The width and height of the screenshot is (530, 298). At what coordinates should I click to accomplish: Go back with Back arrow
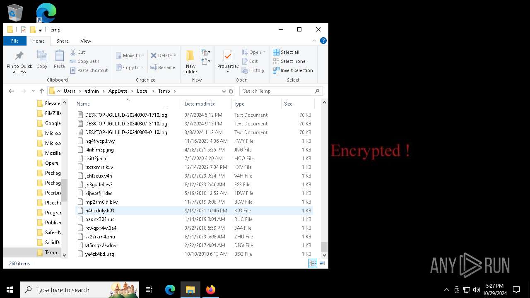point(11,91)
